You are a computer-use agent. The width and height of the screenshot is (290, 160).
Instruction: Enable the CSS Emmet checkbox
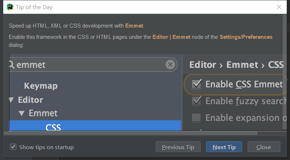tap(197, 84)
